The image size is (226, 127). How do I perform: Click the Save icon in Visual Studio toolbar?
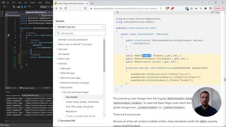point(22,7)
